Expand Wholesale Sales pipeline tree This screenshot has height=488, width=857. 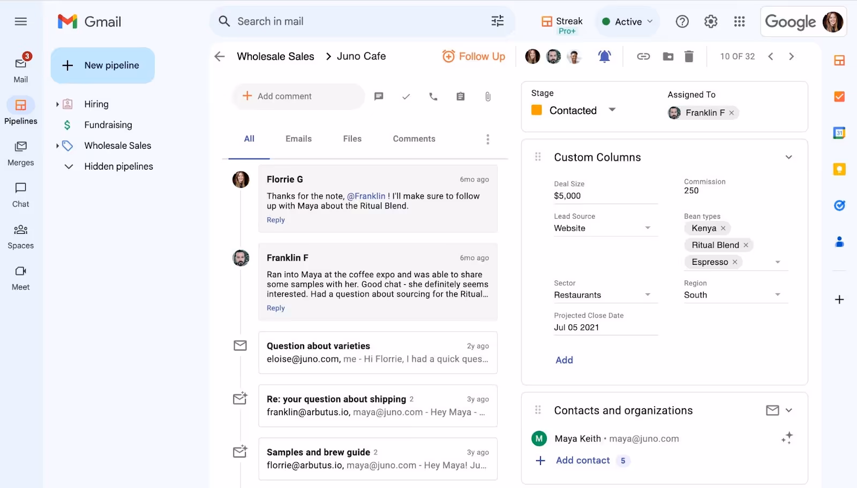57,146
